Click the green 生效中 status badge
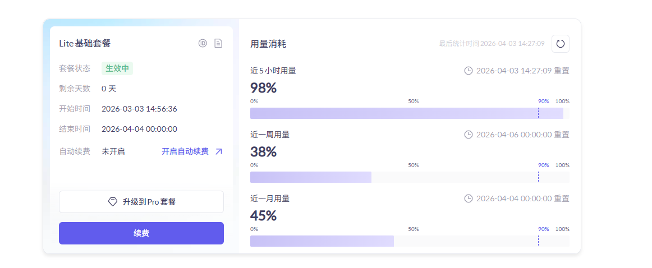The height and width of the screenshot is (268, 652). (117, 68)
